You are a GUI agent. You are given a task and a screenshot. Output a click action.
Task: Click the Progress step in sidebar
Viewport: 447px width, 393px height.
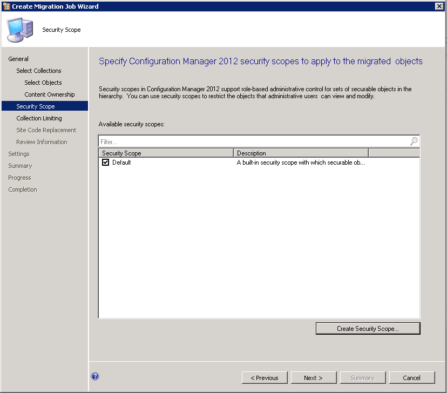tap(19, 178)
